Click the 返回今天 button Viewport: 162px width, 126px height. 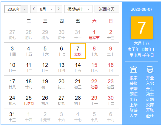point(107,9)
